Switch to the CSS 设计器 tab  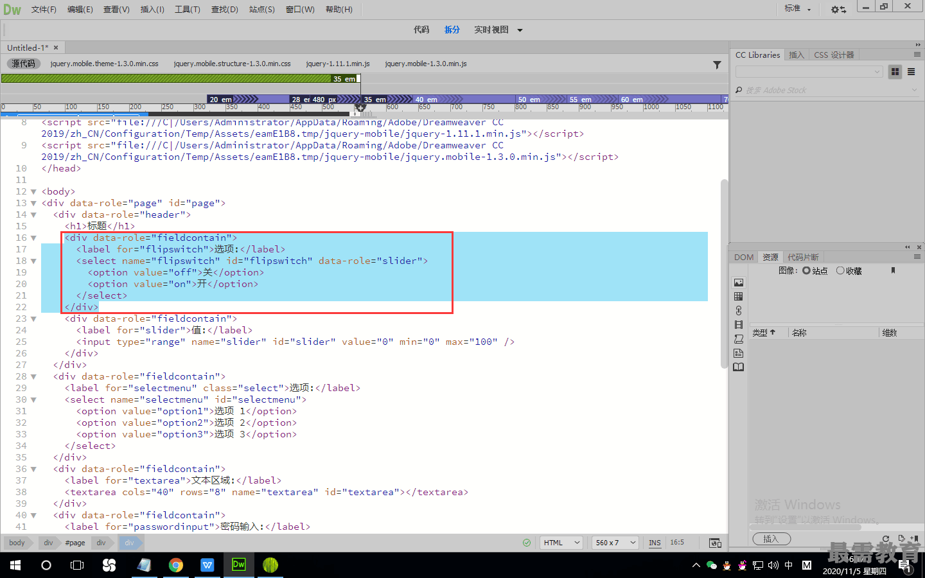pyautogui.click(x=834, y=55)
